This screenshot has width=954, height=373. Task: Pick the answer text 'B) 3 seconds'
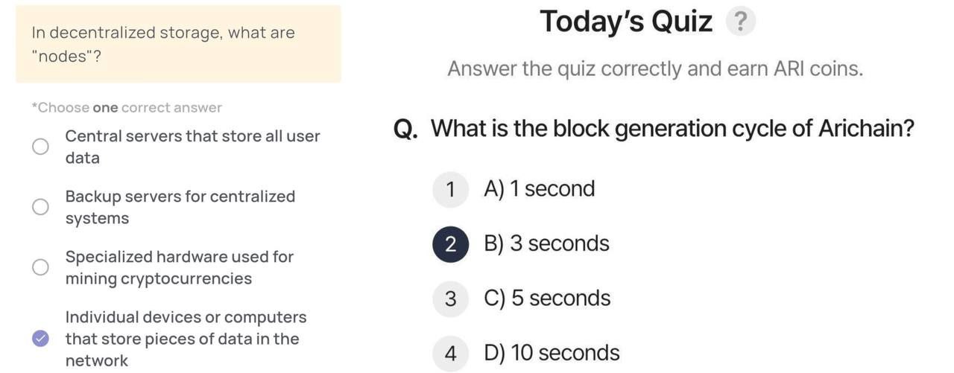tap(546, 244)
